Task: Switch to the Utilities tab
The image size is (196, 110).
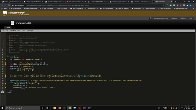Action: tap(183, 18)
